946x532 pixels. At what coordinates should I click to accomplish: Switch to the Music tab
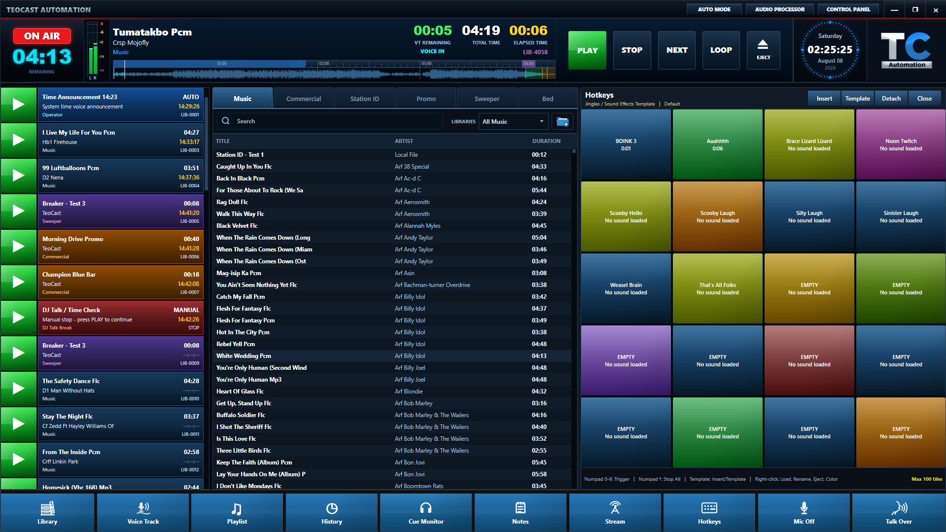coord(243,99)
